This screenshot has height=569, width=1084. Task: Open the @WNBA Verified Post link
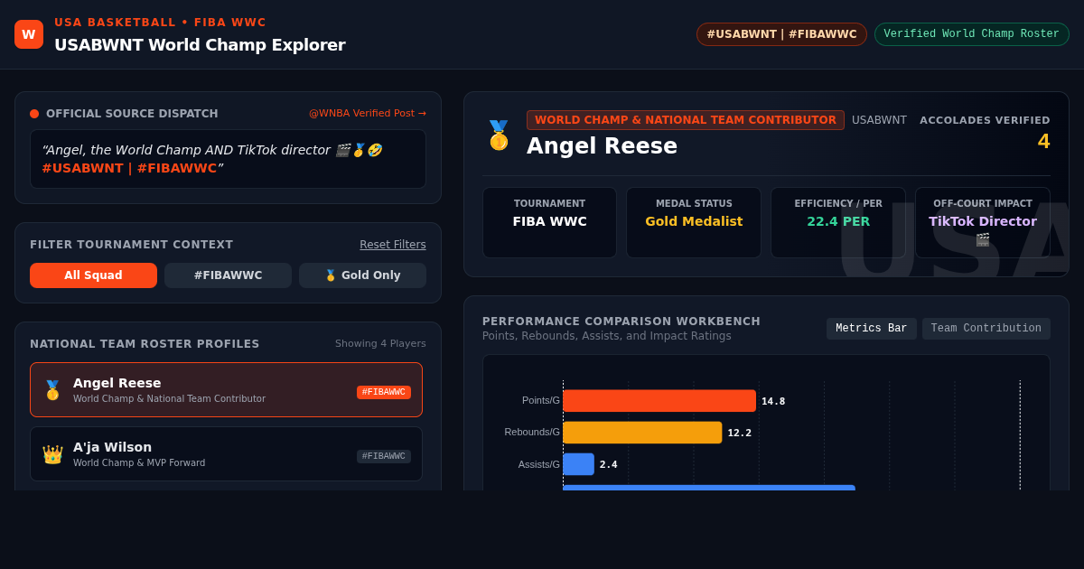click(x=368, y=114)
